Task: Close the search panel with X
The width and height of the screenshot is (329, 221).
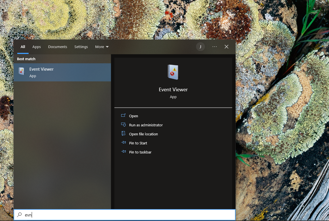Action: (227, 47)
